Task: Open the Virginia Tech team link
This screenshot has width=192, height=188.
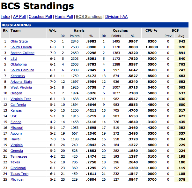Action: (x=21, y=99)
